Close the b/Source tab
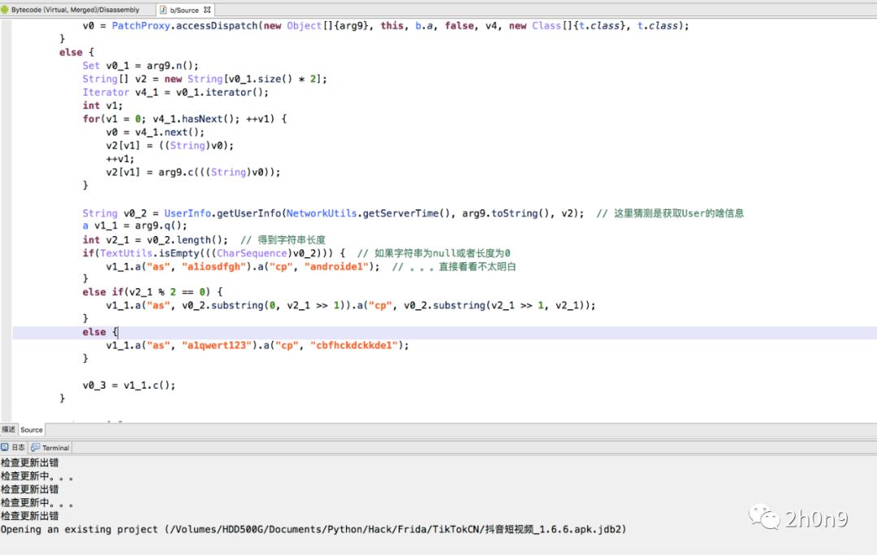The height and width of the screenshot is (555, 877). [x=208, y=10]
